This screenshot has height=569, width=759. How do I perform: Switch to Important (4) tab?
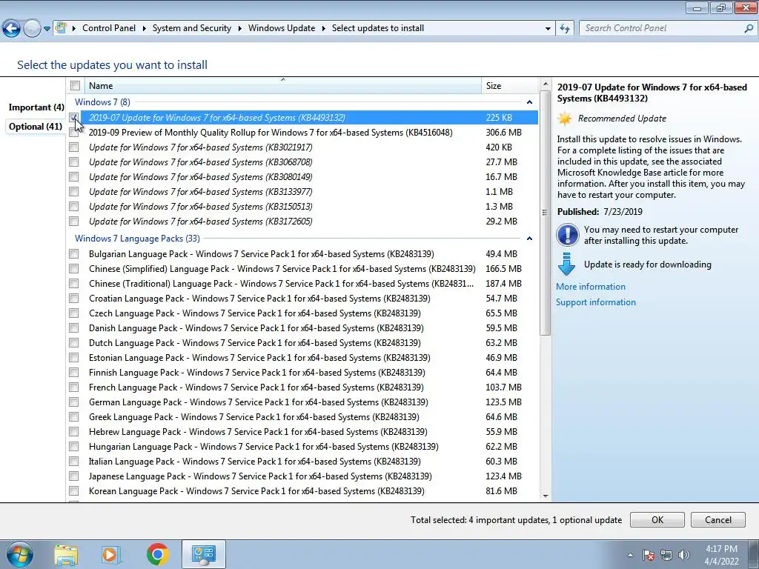click(x=36, y=107)
